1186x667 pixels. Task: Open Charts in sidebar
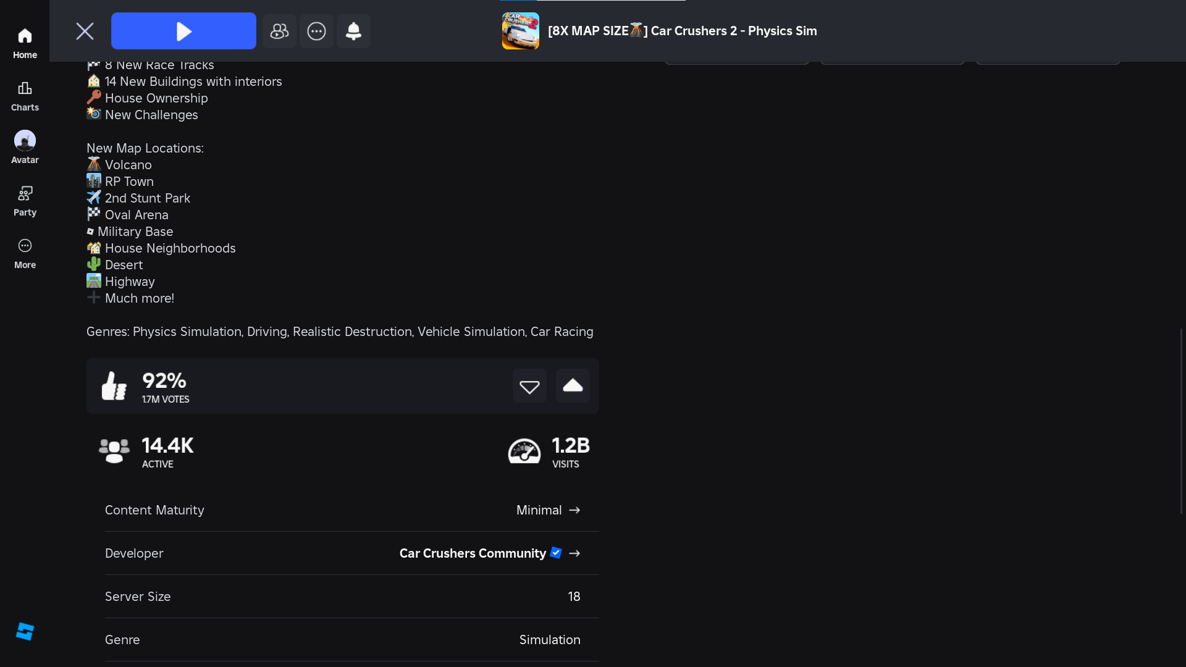25,96
